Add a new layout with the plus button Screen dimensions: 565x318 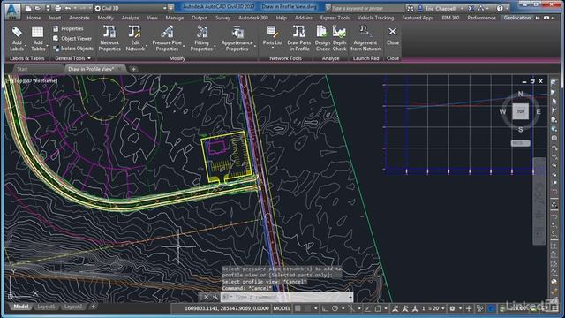(x=93, y=307)
